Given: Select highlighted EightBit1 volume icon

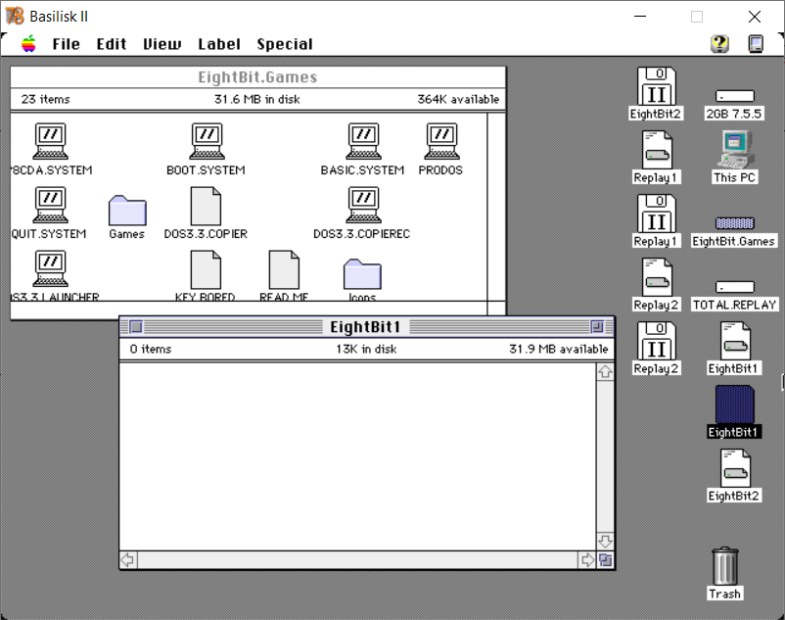Looking at the screenshot, I should pos(734,405).
